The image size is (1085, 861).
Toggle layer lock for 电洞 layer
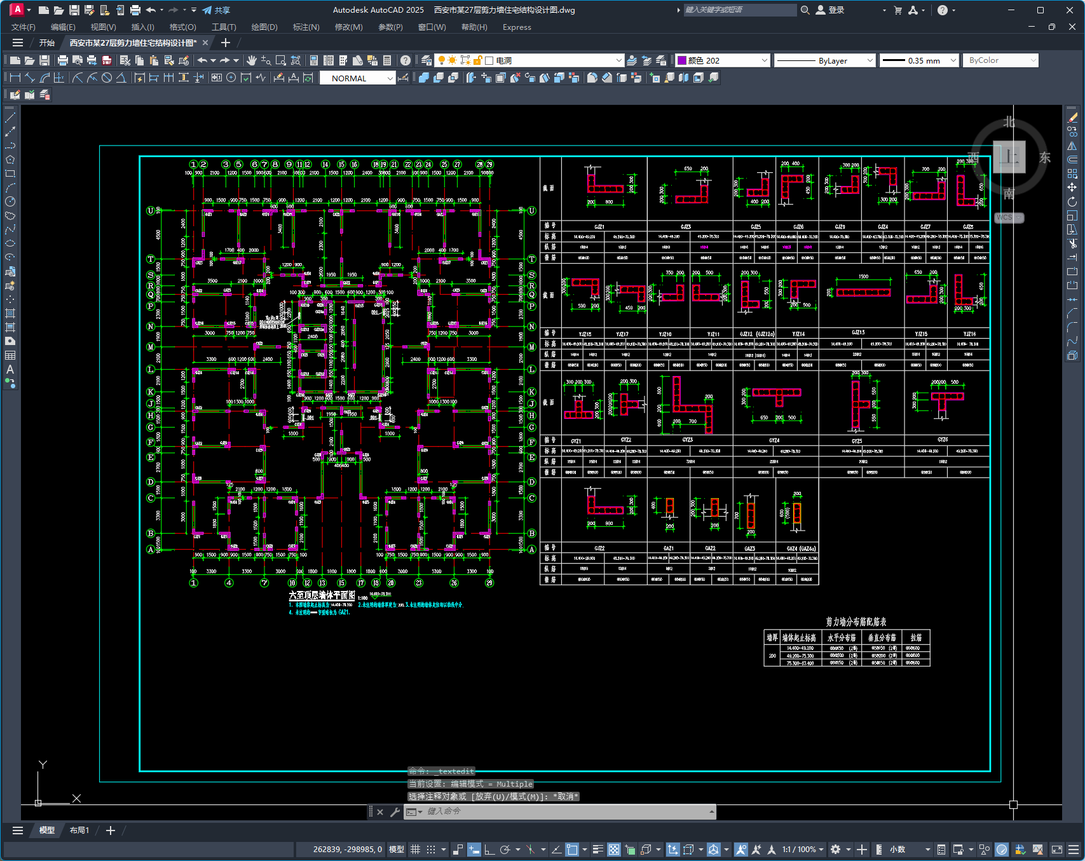477,60
